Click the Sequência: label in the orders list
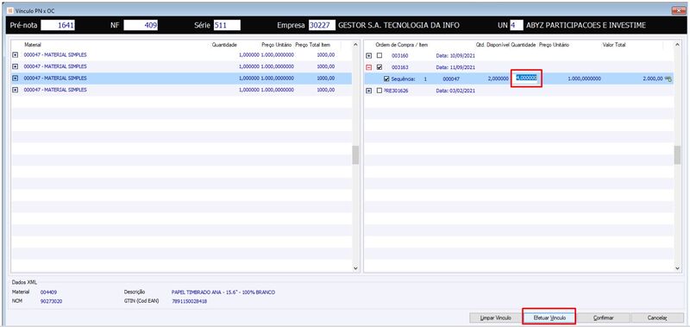690x327 pixels. coord(403,79)
